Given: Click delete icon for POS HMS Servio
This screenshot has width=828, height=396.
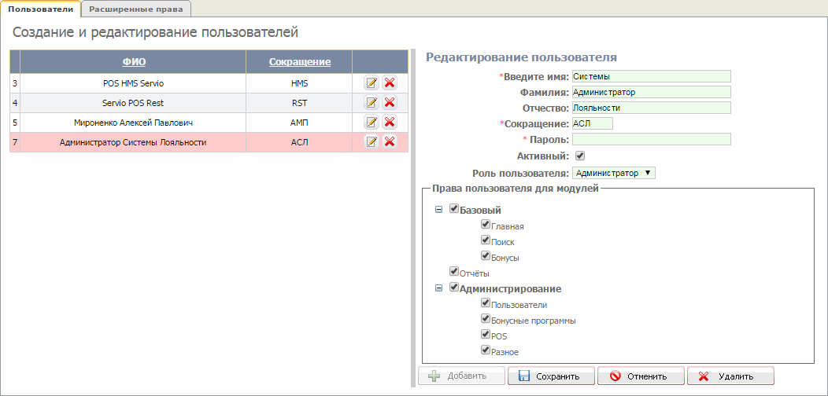Looking at the screenshot, I should pyautogui.click(x=389, y=82).
